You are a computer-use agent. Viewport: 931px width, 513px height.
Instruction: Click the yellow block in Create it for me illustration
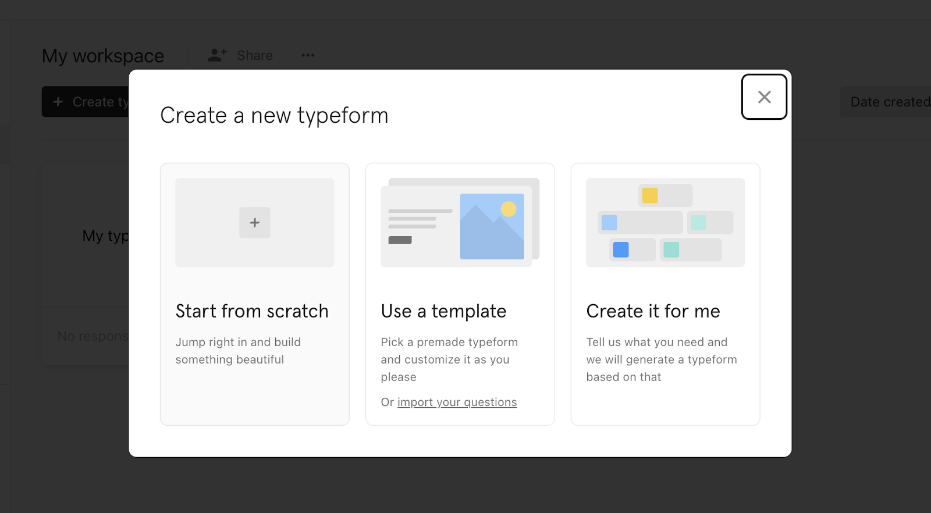pos(650,195)
